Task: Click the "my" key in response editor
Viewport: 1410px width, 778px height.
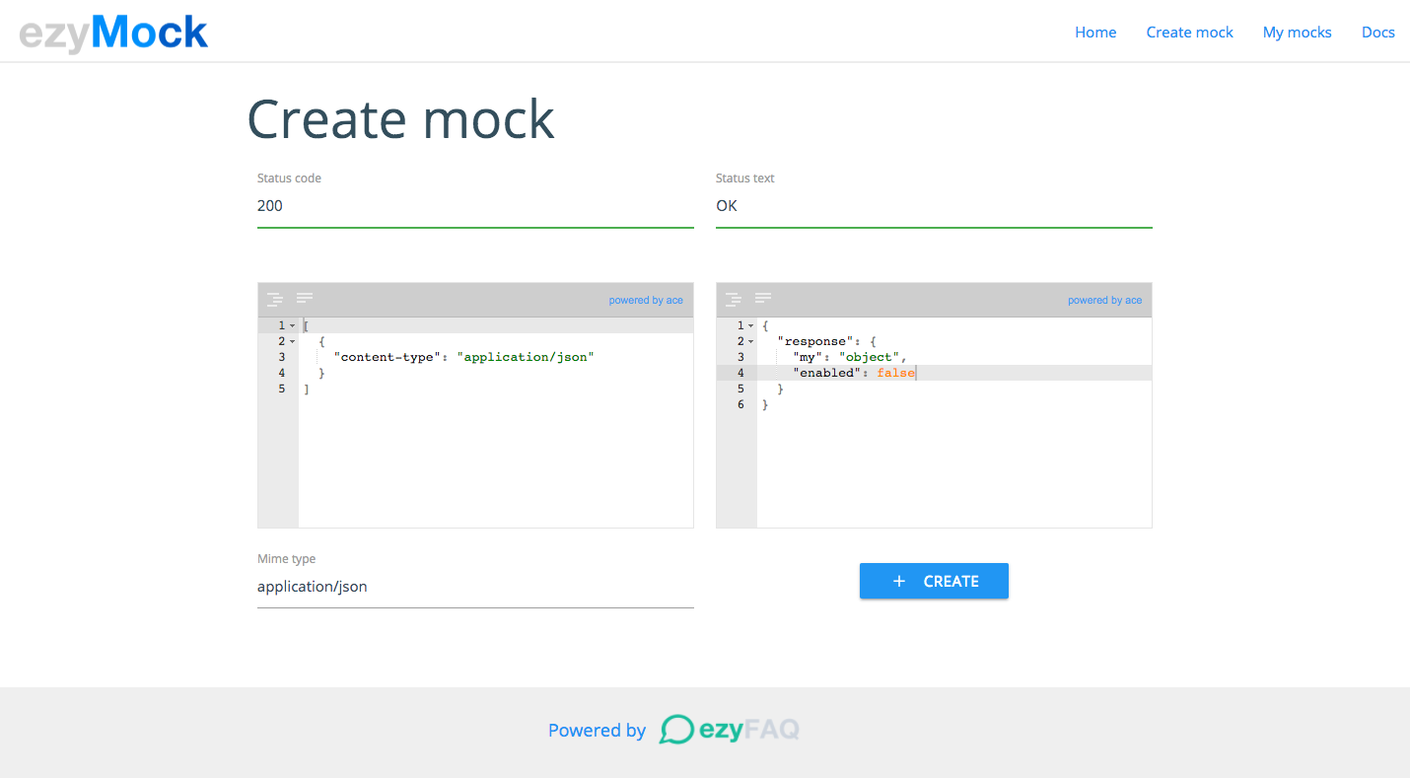Action: click(808, 357)
